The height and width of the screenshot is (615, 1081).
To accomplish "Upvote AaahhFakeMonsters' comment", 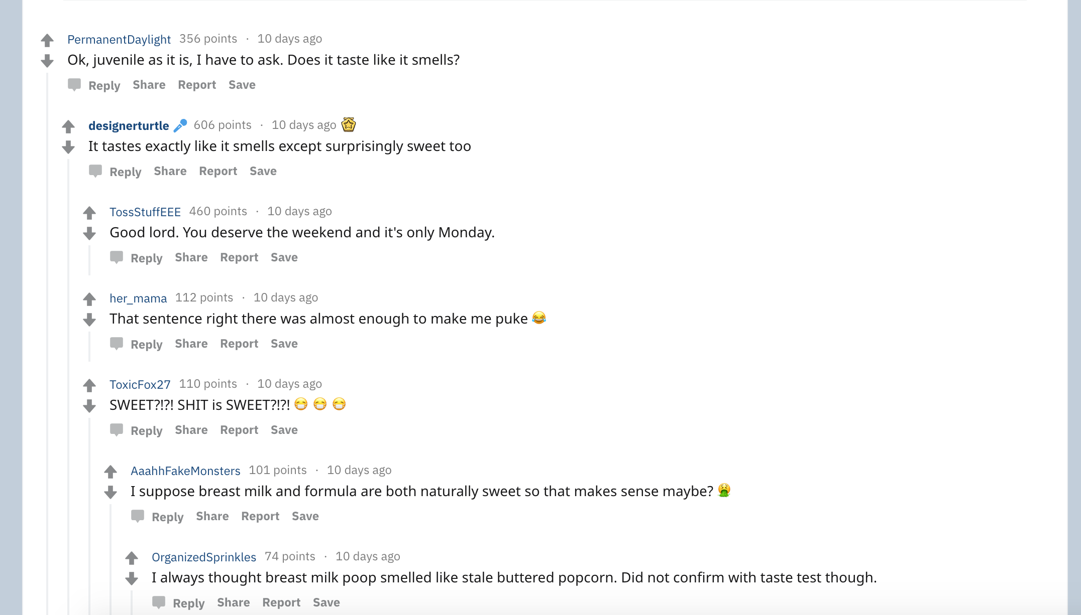I will [111, 472].
